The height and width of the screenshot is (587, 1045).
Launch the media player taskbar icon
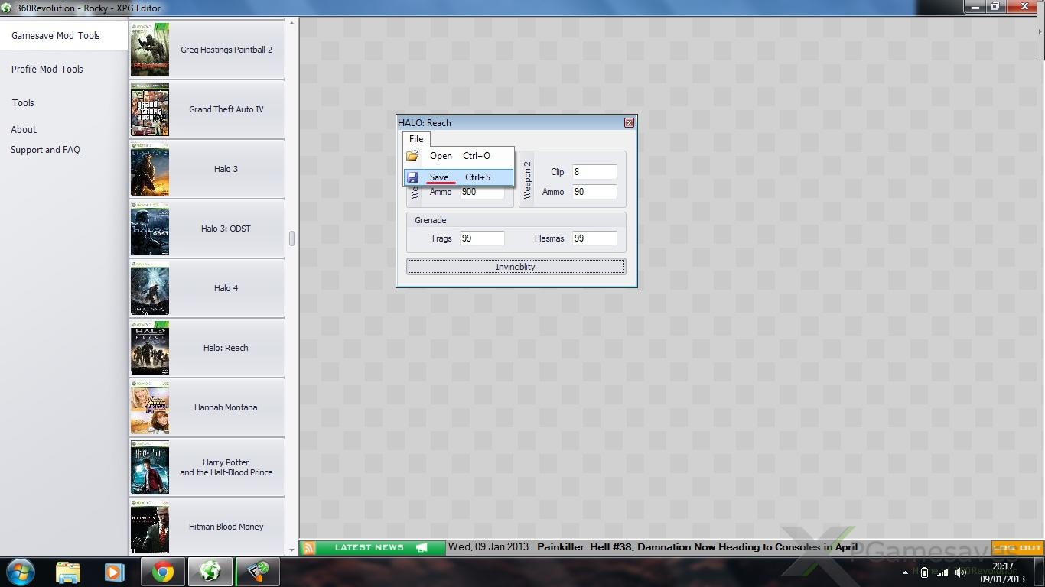[x=115, y=572]
